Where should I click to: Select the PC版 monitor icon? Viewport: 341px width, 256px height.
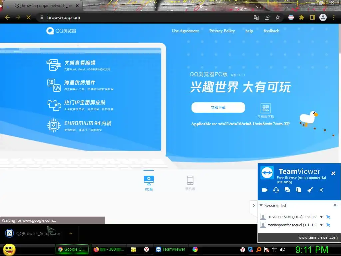coord(149,180)
